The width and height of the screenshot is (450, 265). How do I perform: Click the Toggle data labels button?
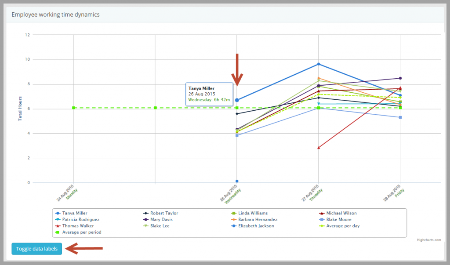(37, 249)
